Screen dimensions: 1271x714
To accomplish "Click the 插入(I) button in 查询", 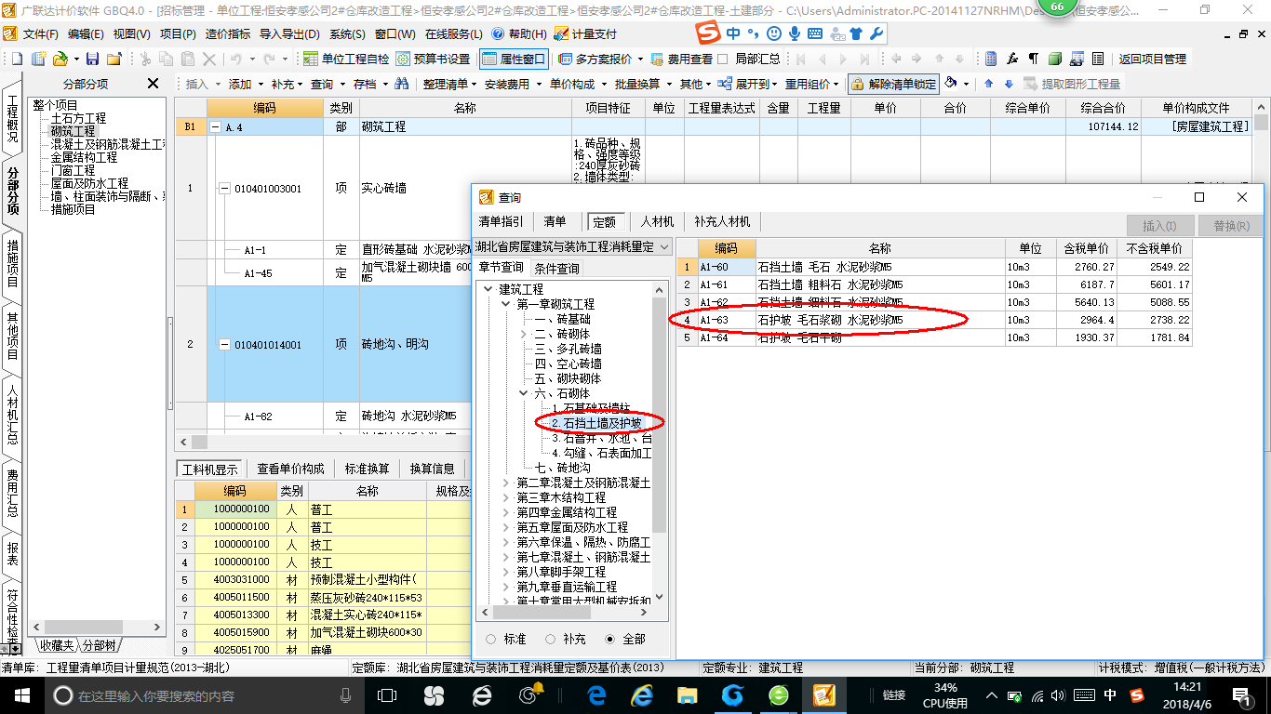I will tap(1159, 226).
